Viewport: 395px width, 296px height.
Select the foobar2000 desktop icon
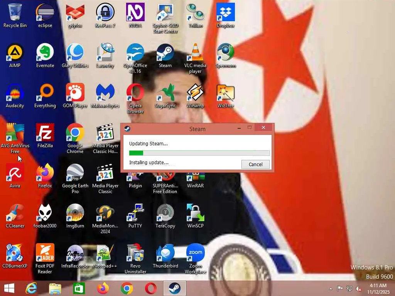click(x=45, y=216)
